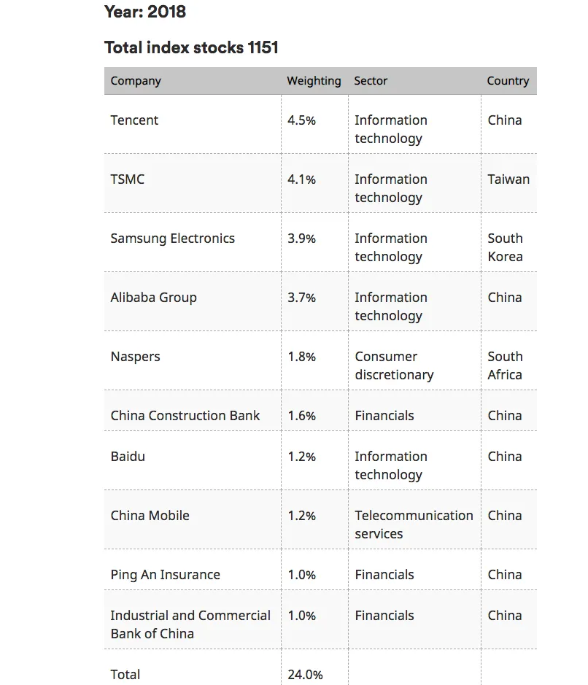This screenshot has height=685, width=588.
Task: Click Ping An Insurance in the table
Action: [165, 575]
